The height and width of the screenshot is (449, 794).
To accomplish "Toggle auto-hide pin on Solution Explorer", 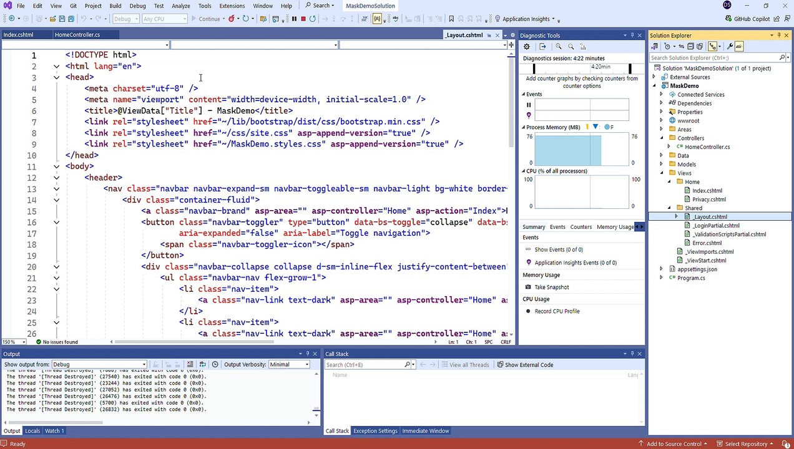I will click(x=780, y=36).
